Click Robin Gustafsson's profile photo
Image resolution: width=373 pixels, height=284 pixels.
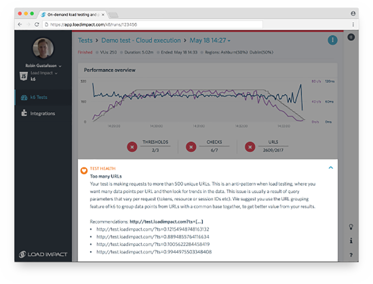tap(43, 48)
